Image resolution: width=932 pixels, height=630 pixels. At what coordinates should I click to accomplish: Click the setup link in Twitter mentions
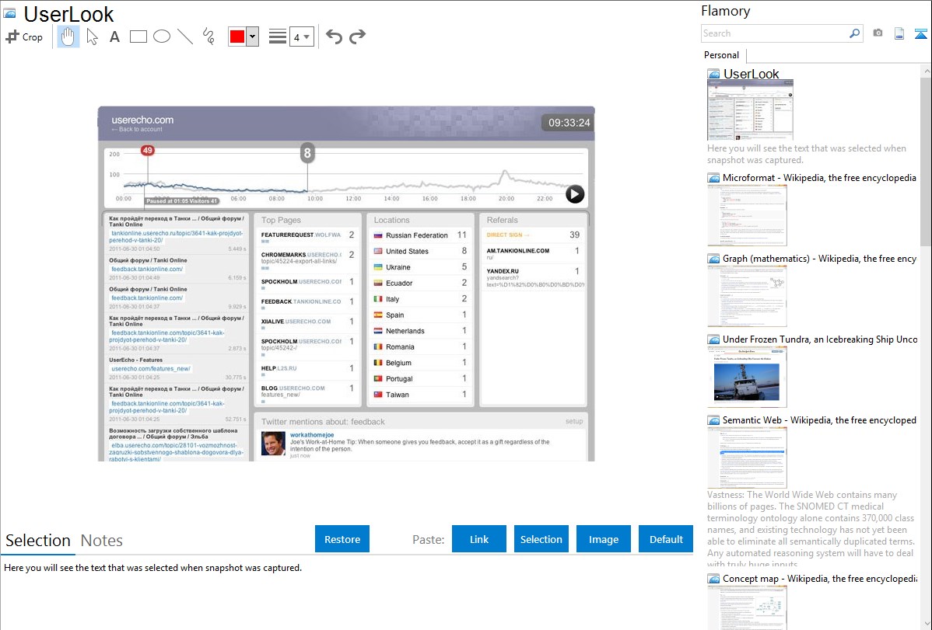574,422
